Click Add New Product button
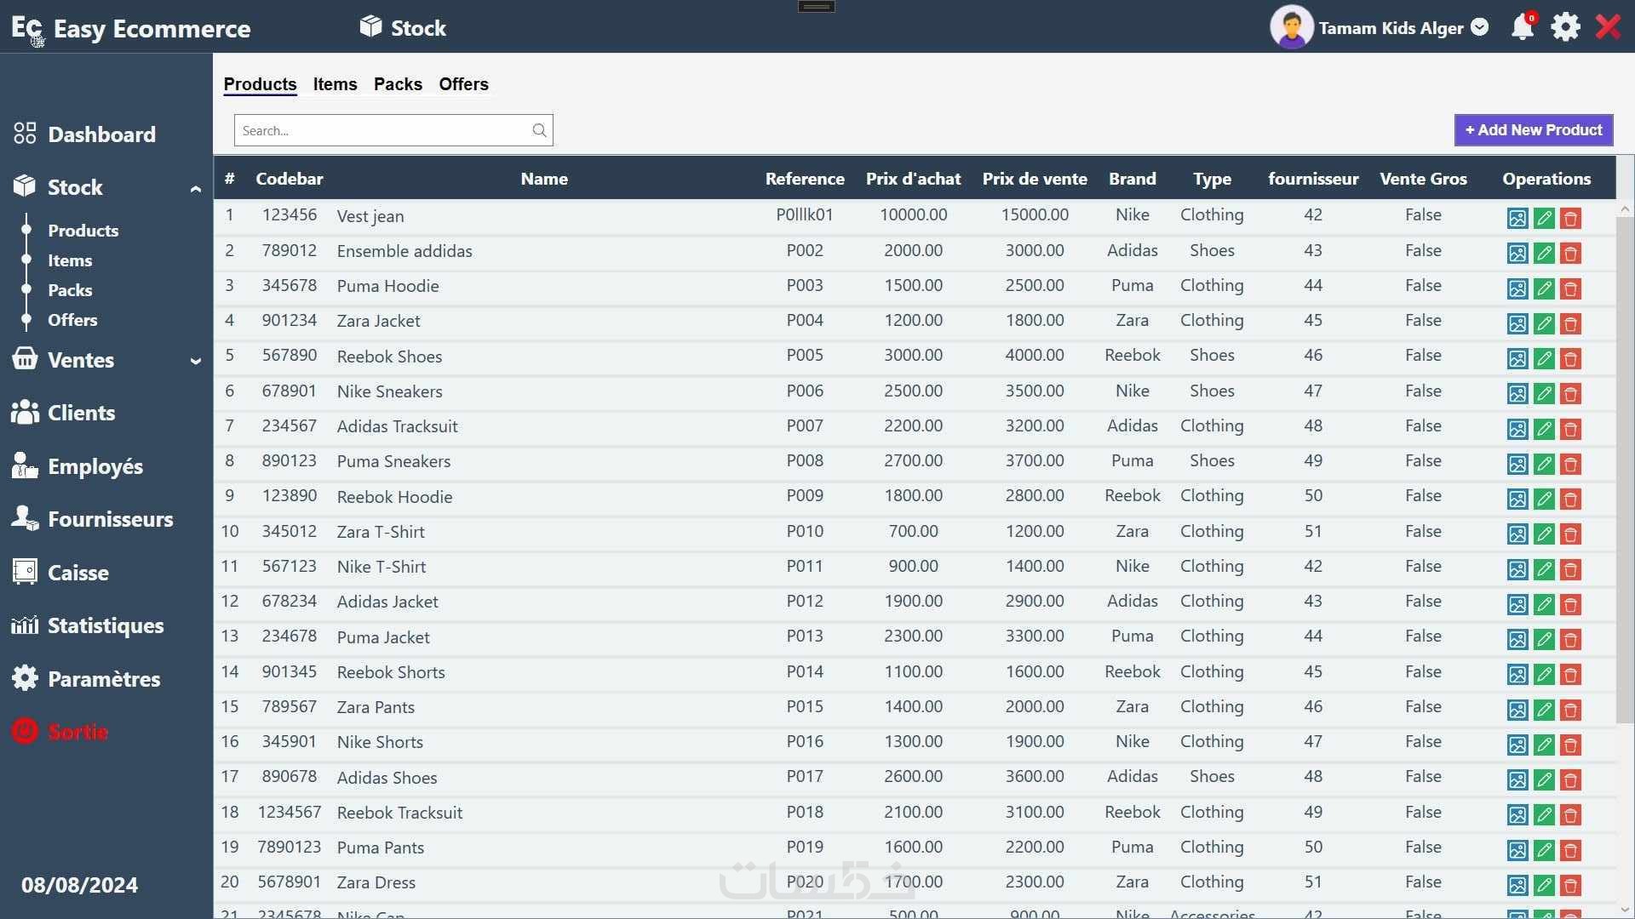This screenshot has width=1635, height=919. (1533, 130)
